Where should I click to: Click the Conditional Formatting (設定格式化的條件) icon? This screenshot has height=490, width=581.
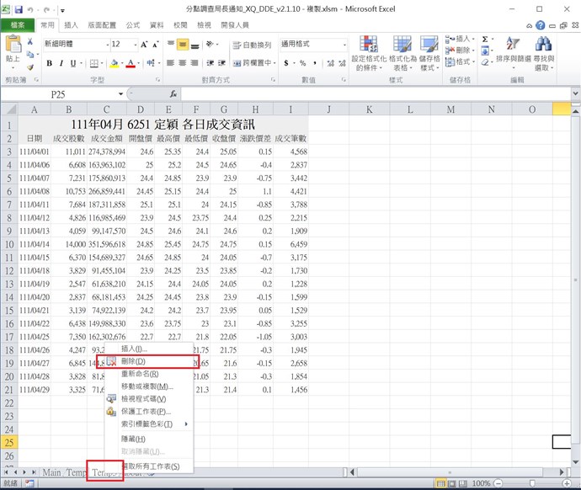pos(368,52)
